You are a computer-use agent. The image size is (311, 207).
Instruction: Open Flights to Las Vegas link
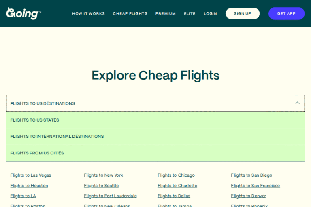point(31,175)
